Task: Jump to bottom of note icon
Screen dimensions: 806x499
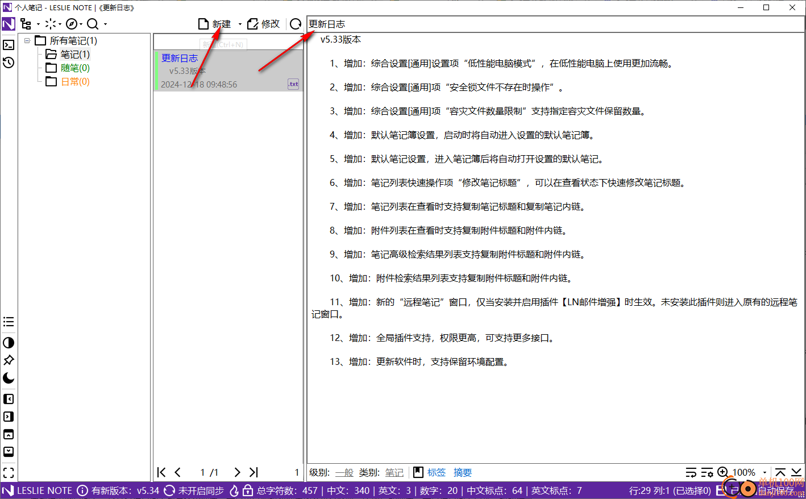Action: point(796,472)
